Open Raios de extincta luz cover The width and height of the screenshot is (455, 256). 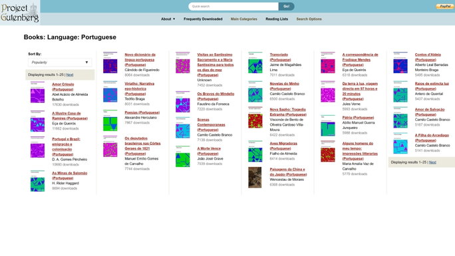[400, 92]
